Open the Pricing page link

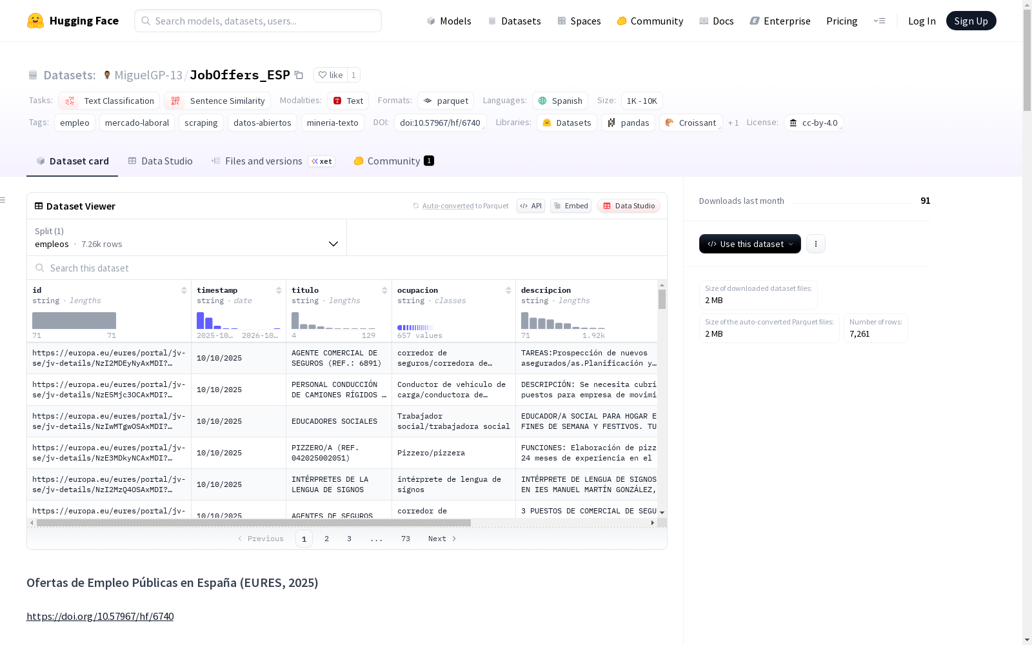[x=842, y=21]
